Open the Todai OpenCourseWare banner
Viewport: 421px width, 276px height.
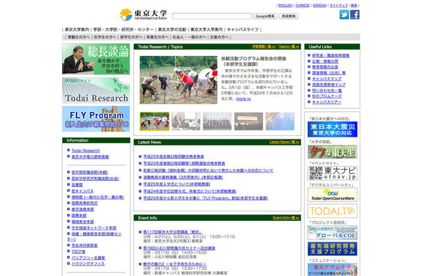click(x=333, y=195)
